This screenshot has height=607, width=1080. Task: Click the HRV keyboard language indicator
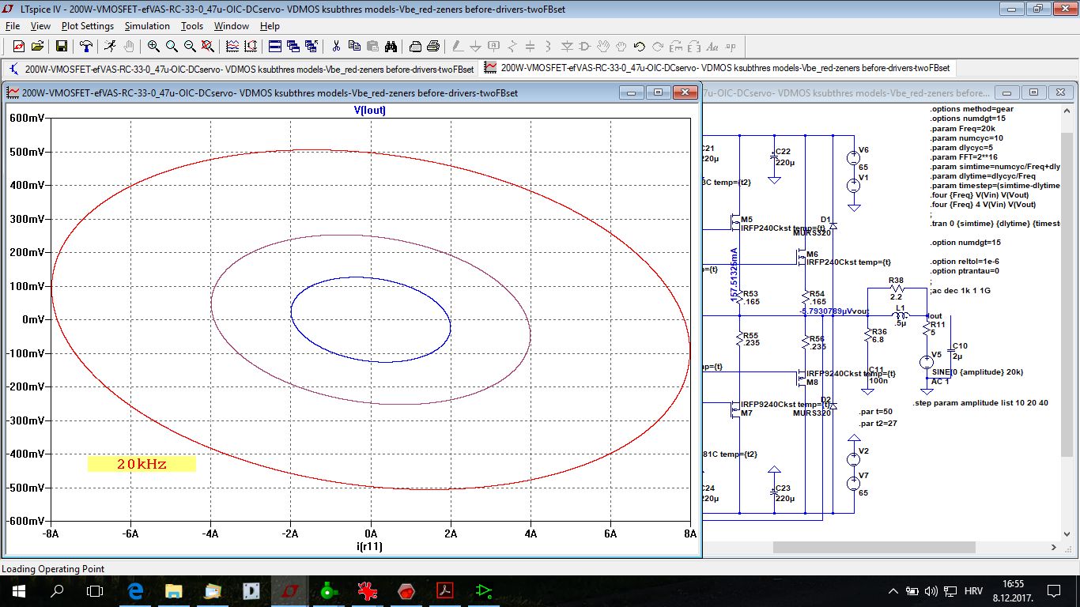[973, 590]
